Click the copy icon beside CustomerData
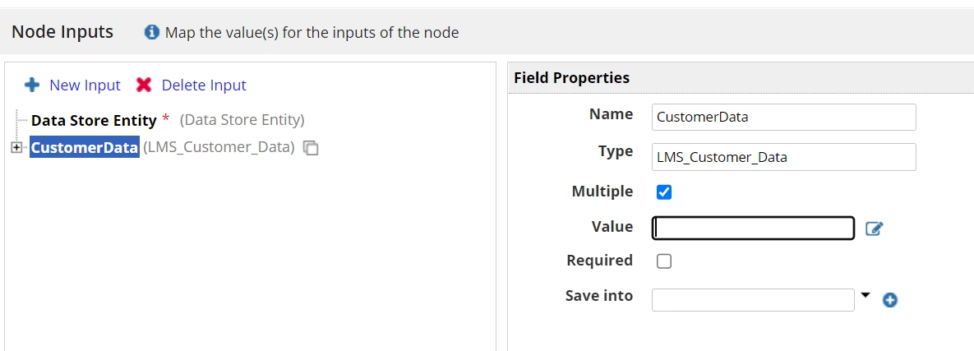This screenshot has width=974, height=351. click(x=311, y=148)
